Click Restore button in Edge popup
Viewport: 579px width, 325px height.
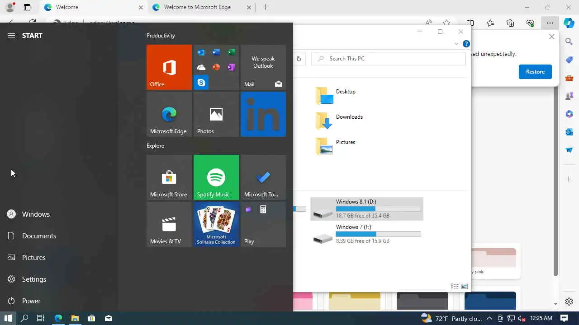(x=535, y=72)
